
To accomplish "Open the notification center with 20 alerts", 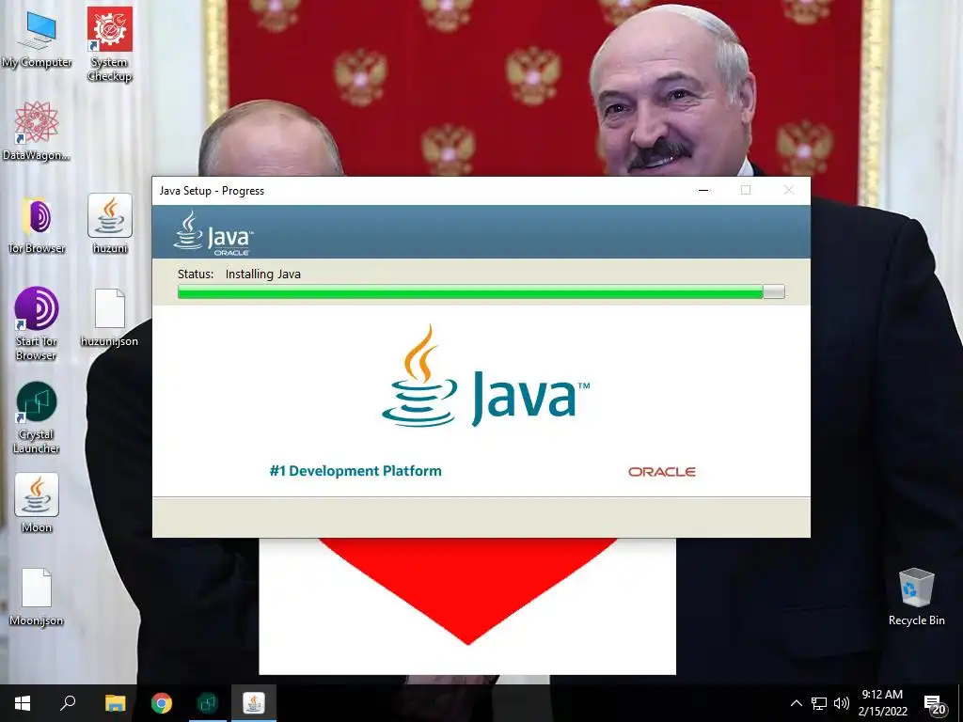I will [935, 705].
